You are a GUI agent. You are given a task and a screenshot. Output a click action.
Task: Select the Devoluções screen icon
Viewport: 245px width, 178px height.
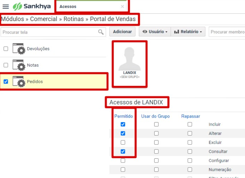tap(19, 49)
